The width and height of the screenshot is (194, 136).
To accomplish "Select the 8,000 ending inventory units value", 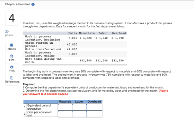I will (73, 54).
